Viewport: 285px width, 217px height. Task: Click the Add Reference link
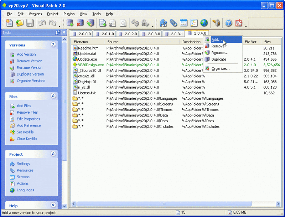point(29,125)
